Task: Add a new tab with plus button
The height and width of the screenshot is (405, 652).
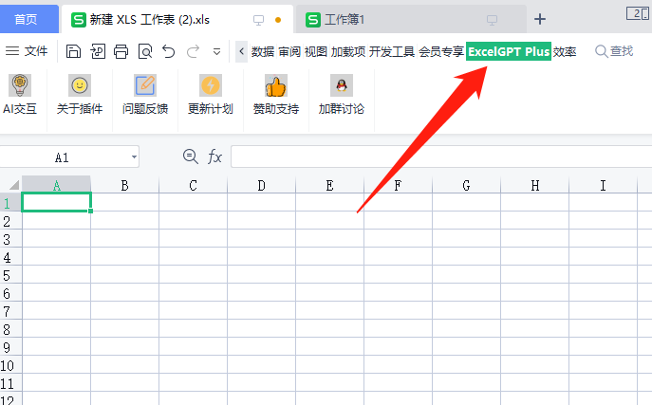Action: tap(540, 19)
